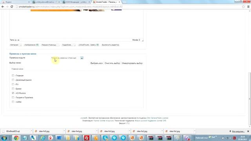Image resolution: width=251 pixels, height=141 pixels.
Task: Open options arrow for idea-fix3.jpg download
Action: [x=129, y=131]
